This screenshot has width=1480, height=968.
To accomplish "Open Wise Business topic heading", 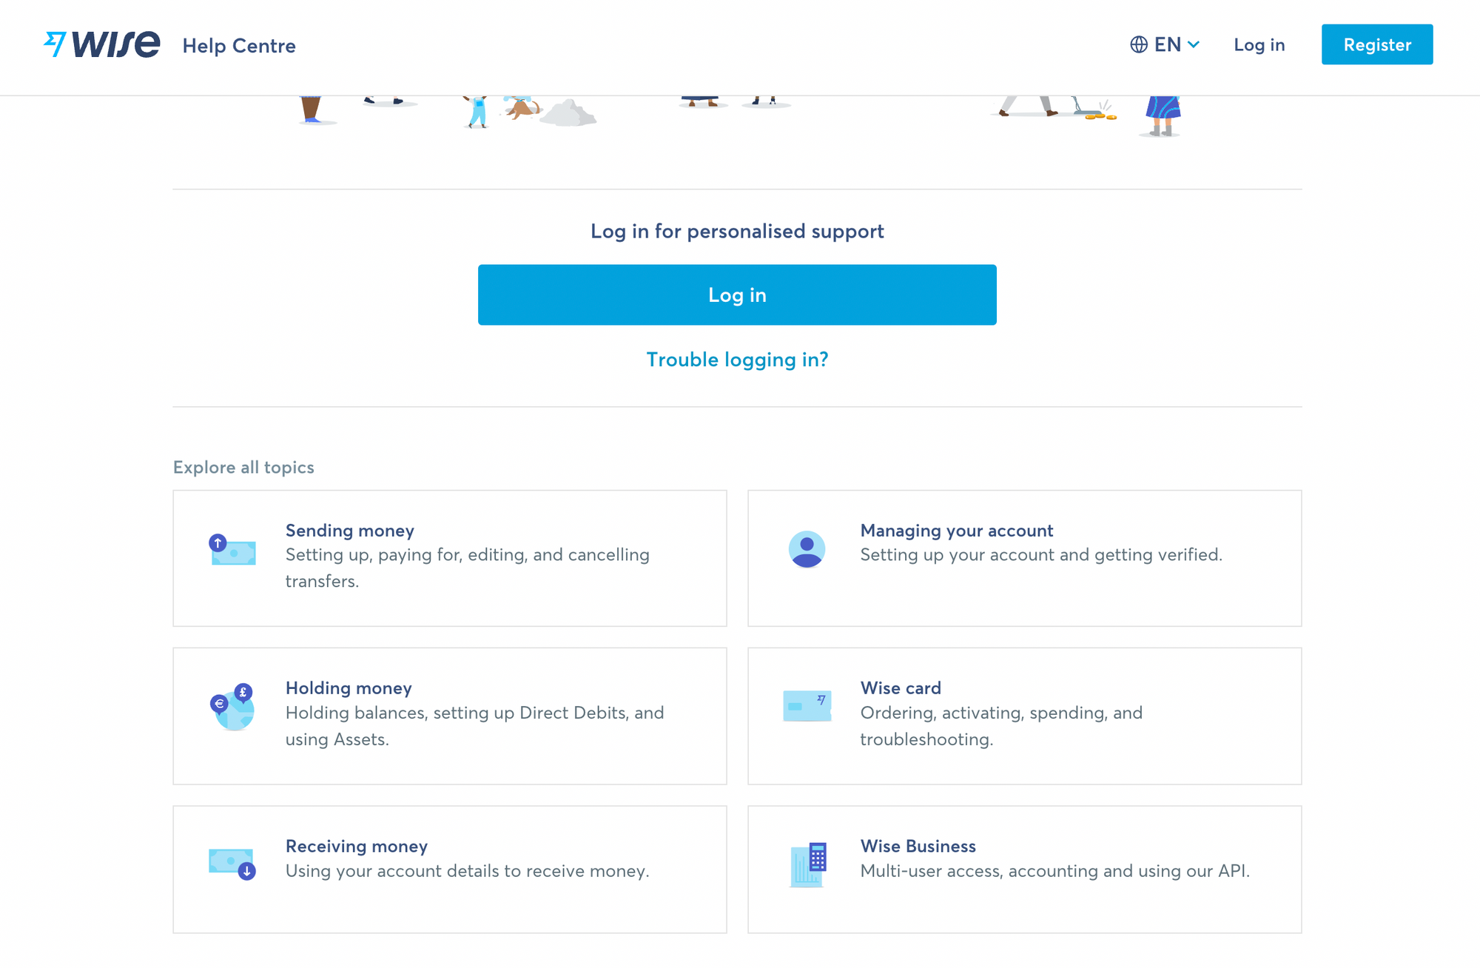I will tap(918, 846).
